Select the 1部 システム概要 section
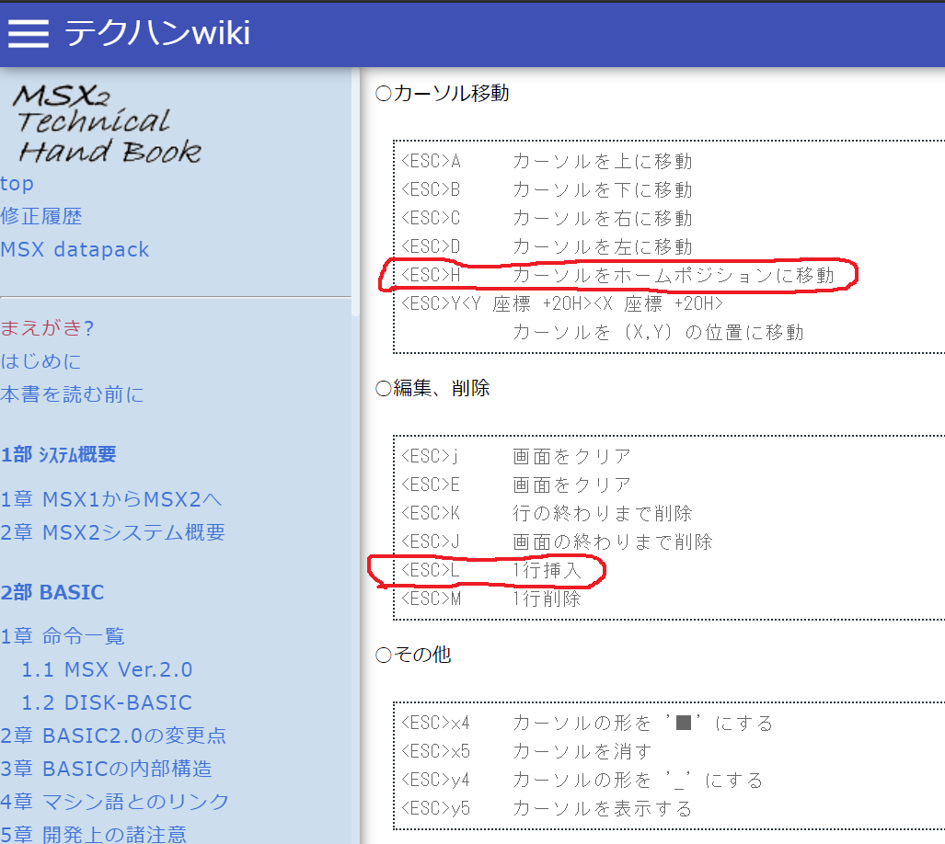 [59, 453]
